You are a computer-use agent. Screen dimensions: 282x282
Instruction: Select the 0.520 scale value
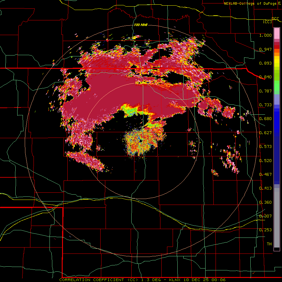[x=265, y=161]
